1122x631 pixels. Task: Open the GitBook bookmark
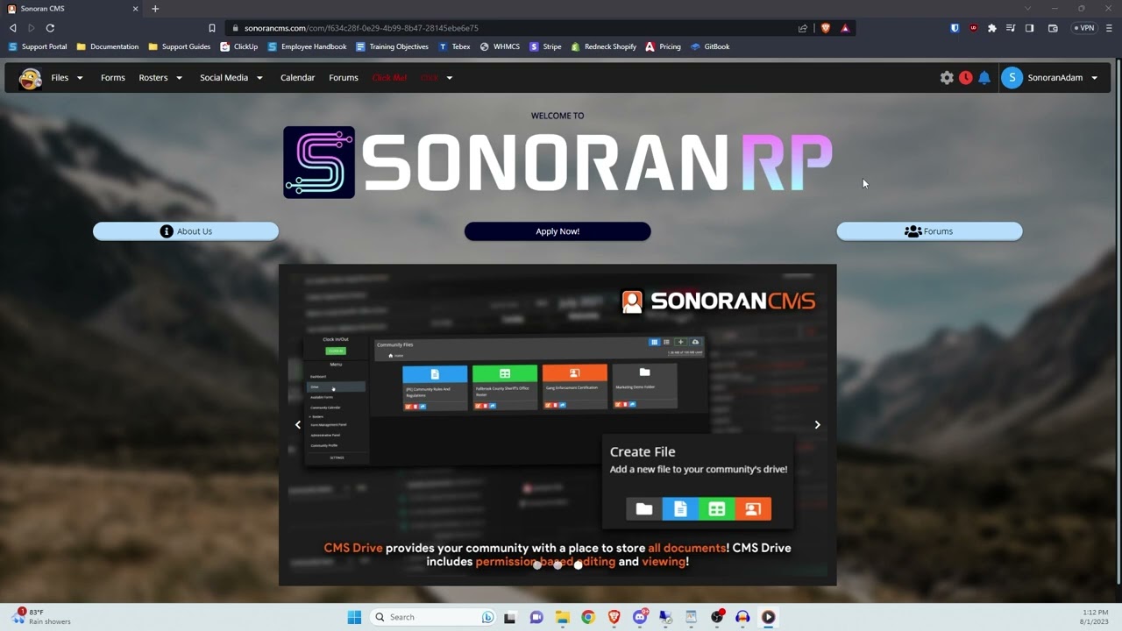click(x=710, y=47)
